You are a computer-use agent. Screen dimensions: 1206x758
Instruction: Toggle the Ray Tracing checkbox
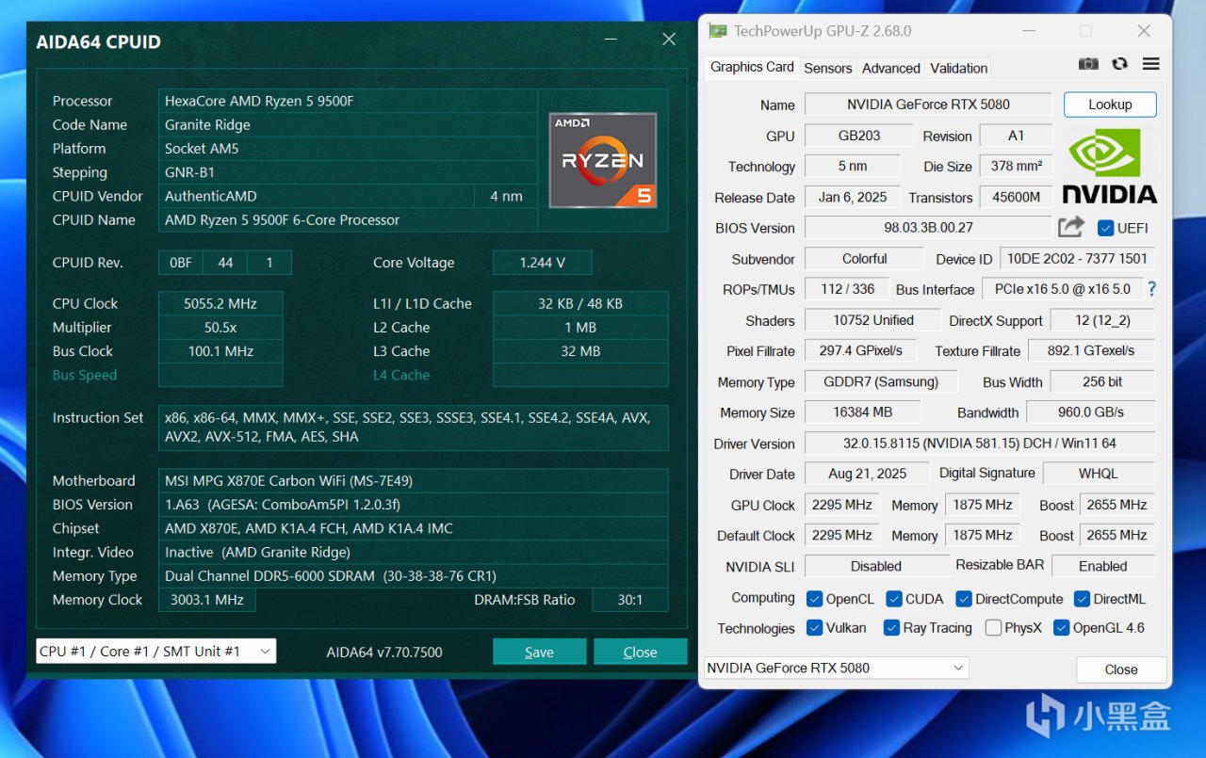[x=891, y=627]
